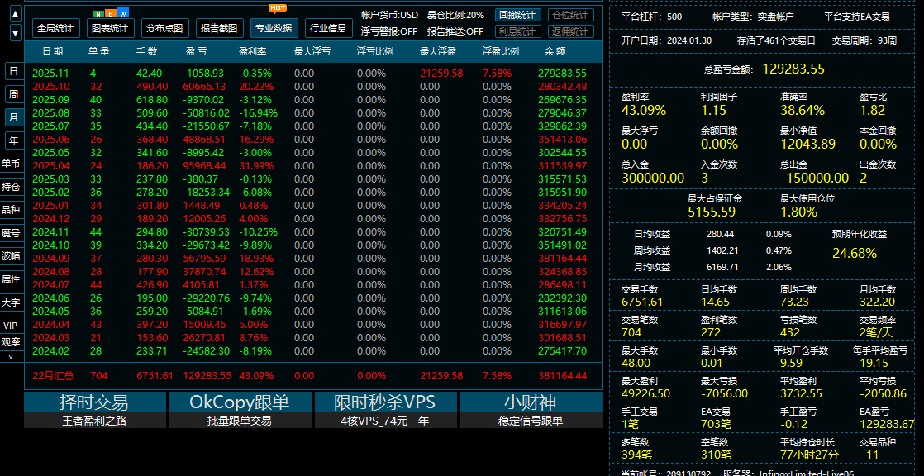The width and height of the screenshot is (924, 476).
Task: Switch to 分布点图 tab
Action: tap(164, 28)
